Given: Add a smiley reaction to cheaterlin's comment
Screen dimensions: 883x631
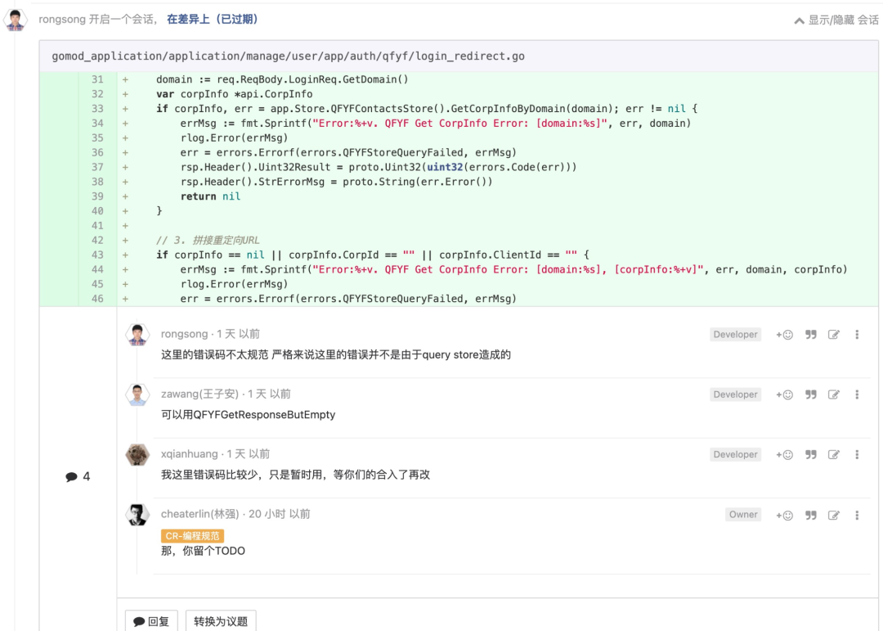Looking at the screenshot, I should click(784, 514).
